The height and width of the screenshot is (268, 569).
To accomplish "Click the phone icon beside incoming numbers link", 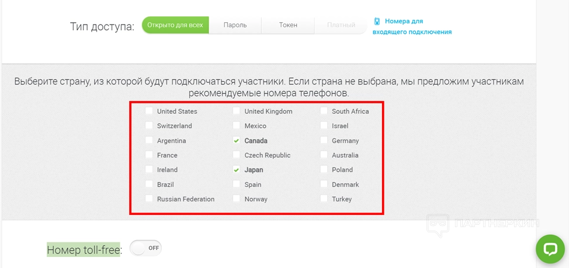I will click(x=377, y=21).
